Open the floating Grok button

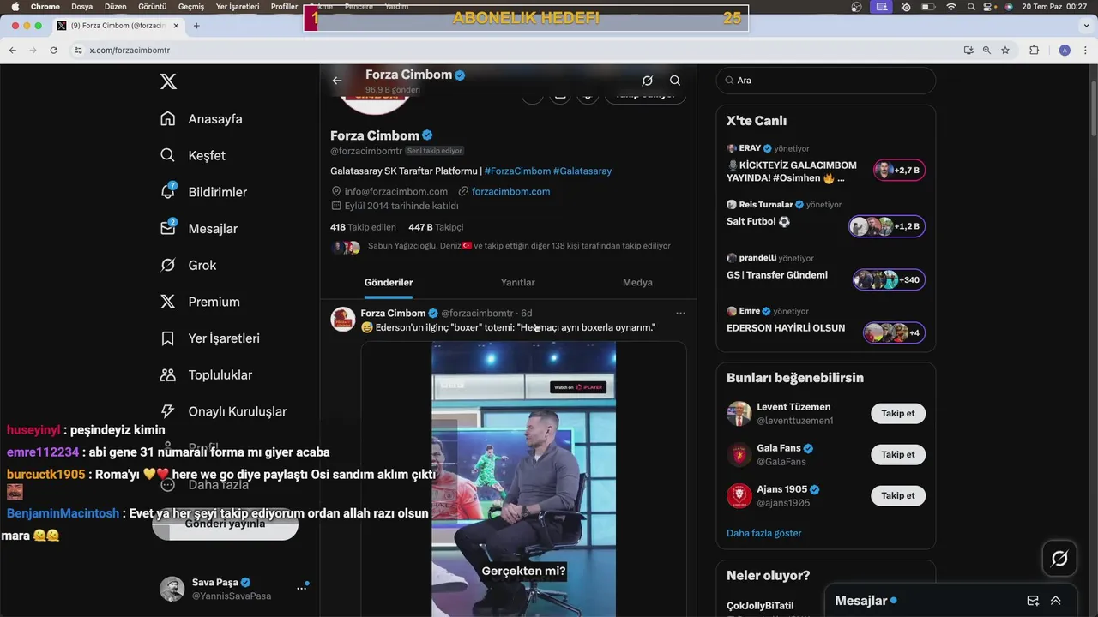pyautogui.click(x=1059, y=559)
